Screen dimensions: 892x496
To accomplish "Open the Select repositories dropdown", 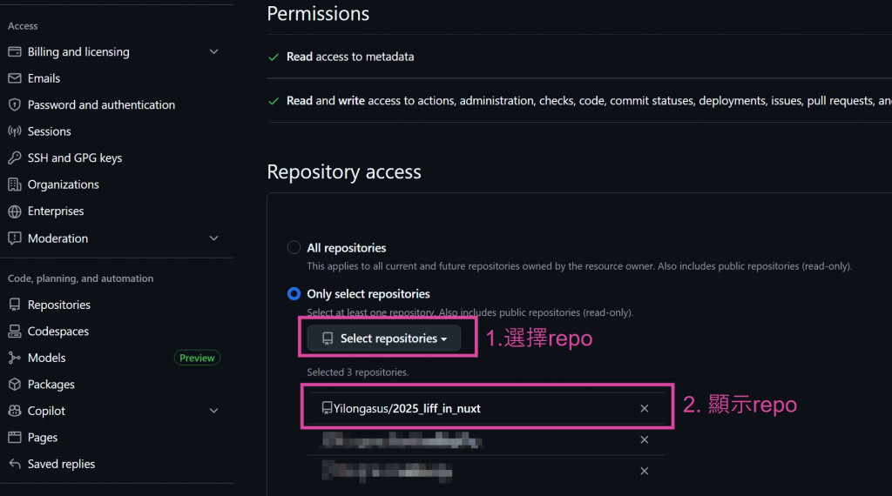I will pos(384,338).
